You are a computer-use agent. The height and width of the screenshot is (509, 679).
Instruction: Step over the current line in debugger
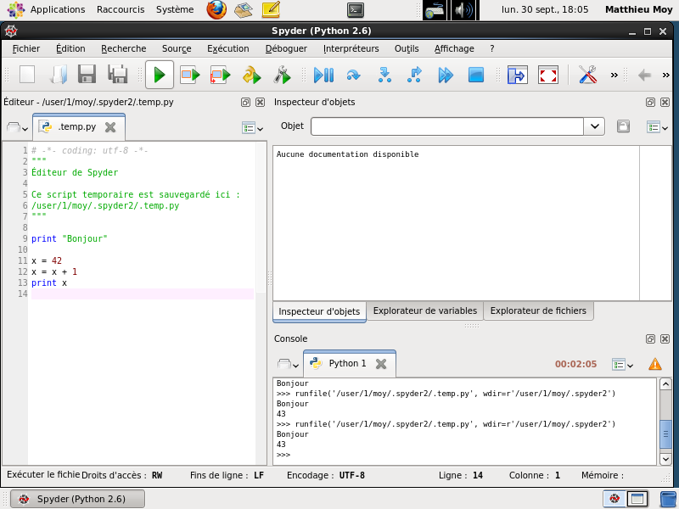[353, 75]
